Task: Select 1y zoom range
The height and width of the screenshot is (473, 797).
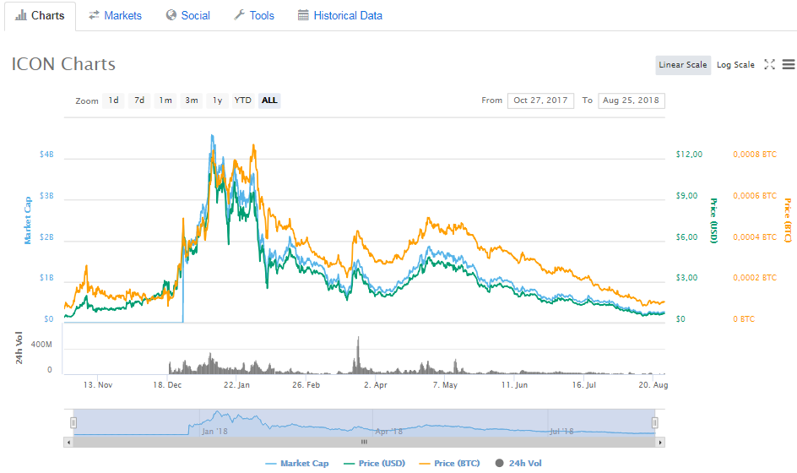Action: click(x=218, y=101)
